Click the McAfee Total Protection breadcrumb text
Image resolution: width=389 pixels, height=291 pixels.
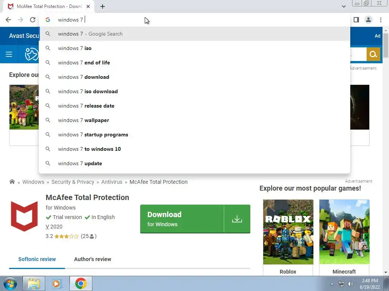tap(158, 182)
